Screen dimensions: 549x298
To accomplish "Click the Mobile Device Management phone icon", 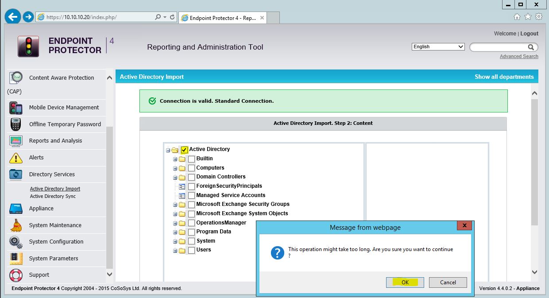I will [16, 108].
